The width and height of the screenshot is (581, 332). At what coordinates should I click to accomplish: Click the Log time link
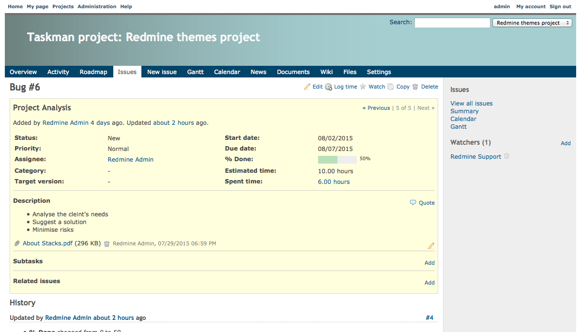[x=346, y=87]
